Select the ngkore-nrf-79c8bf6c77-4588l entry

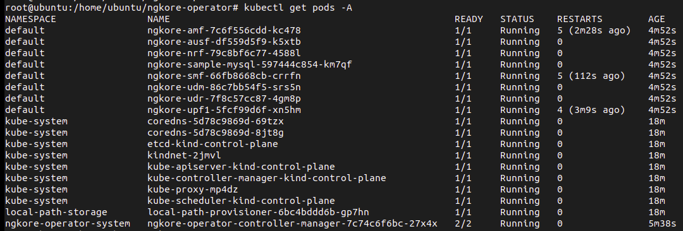coord(224,53)
